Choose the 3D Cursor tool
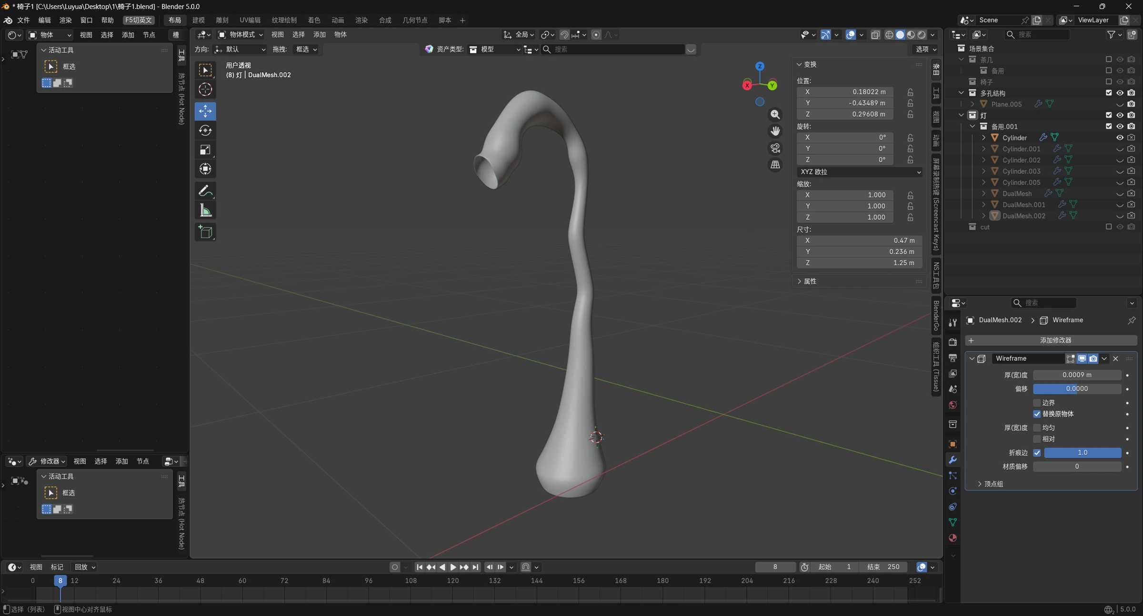This screenshot has width=1143, height=616. pyautogui.click(x=205, y=89)
